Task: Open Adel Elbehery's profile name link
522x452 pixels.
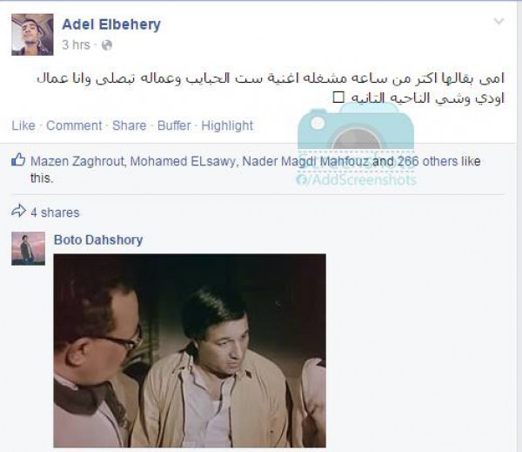Action: 111,24
